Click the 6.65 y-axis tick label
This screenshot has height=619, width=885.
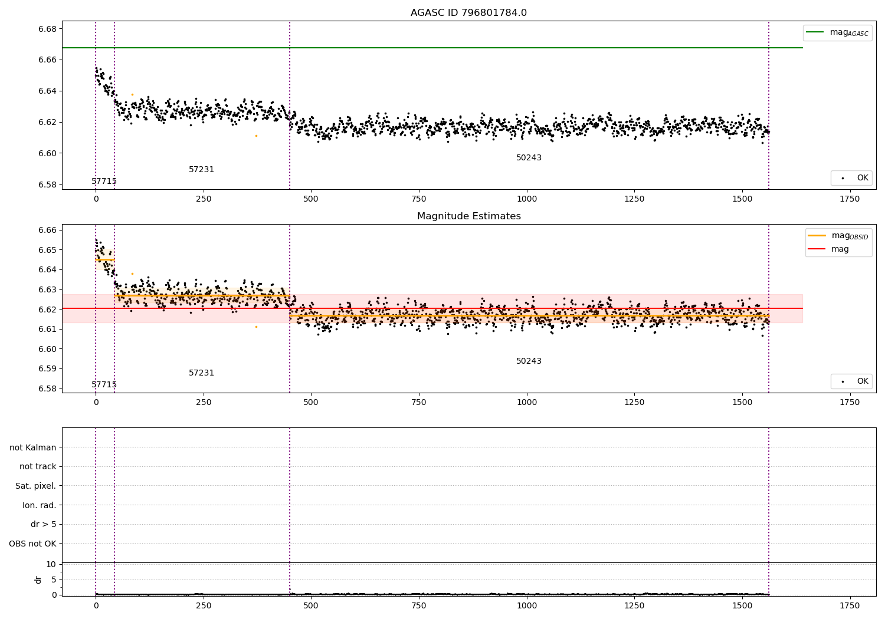point(47,250)
